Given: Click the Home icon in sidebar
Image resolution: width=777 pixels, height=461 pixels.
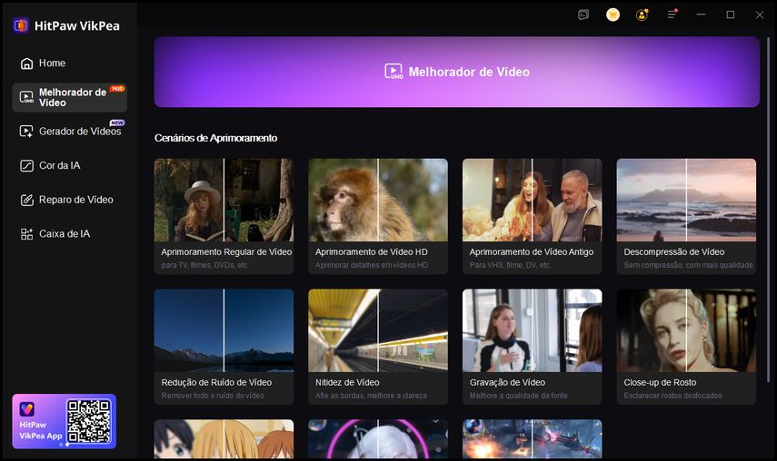Looking at the screenshot, I should [26, 64].
